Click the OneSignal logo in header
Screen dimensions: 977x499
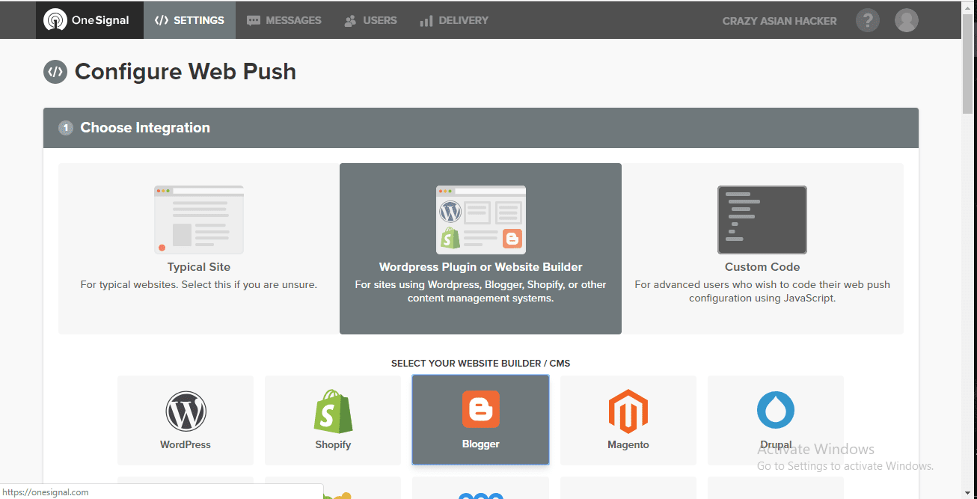point(88,20)
